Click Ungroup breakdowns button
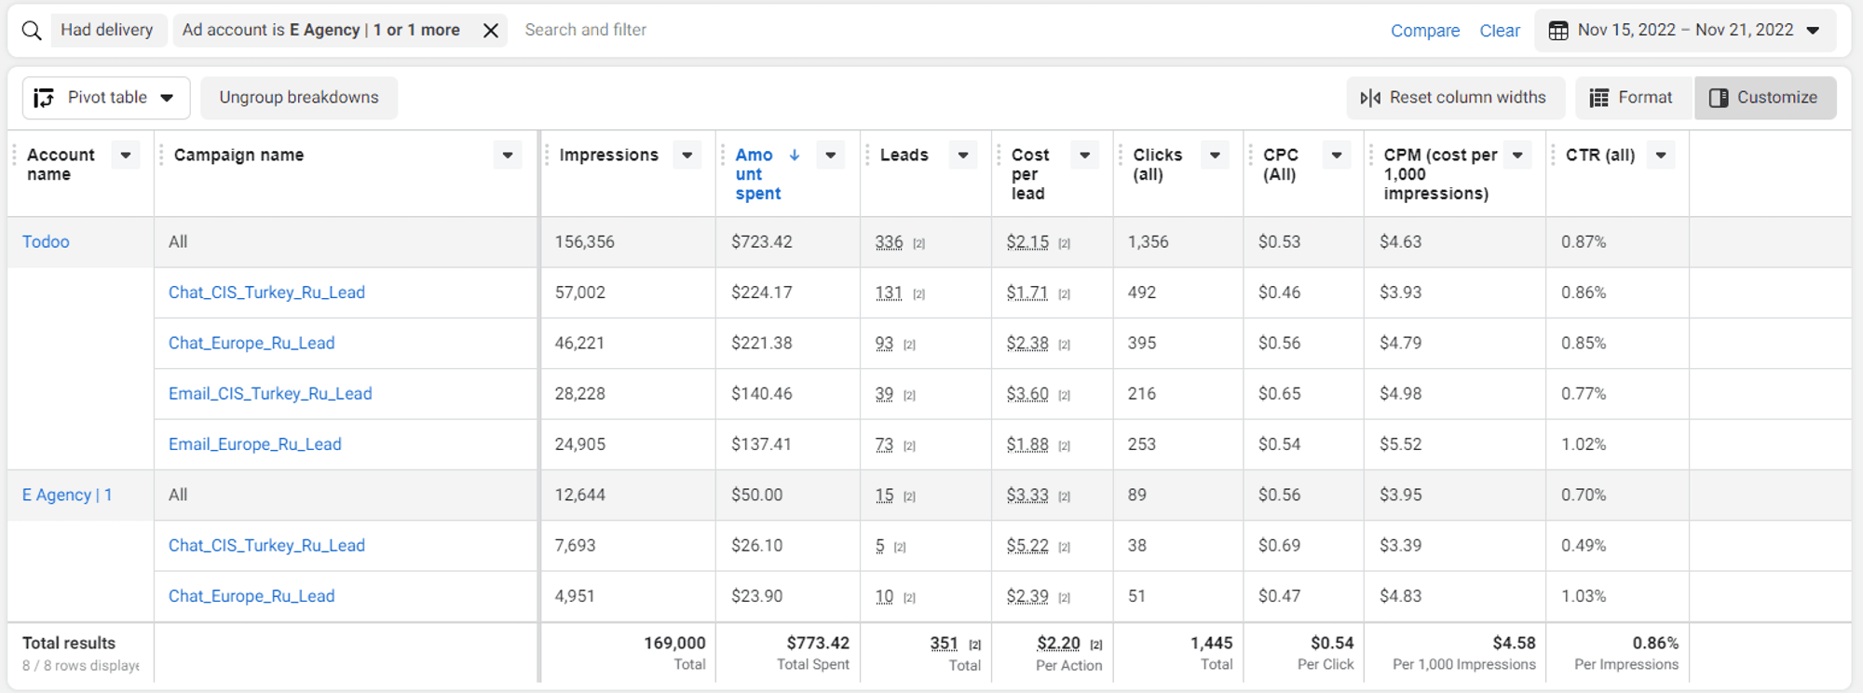Screen dimensions: 1863x693 [299, 98]
